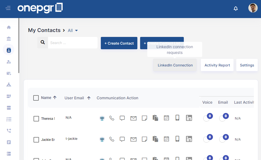Screen dimensions: 261x160
Task: Schedule a meeting with Jackie
Action: point(166,139)
